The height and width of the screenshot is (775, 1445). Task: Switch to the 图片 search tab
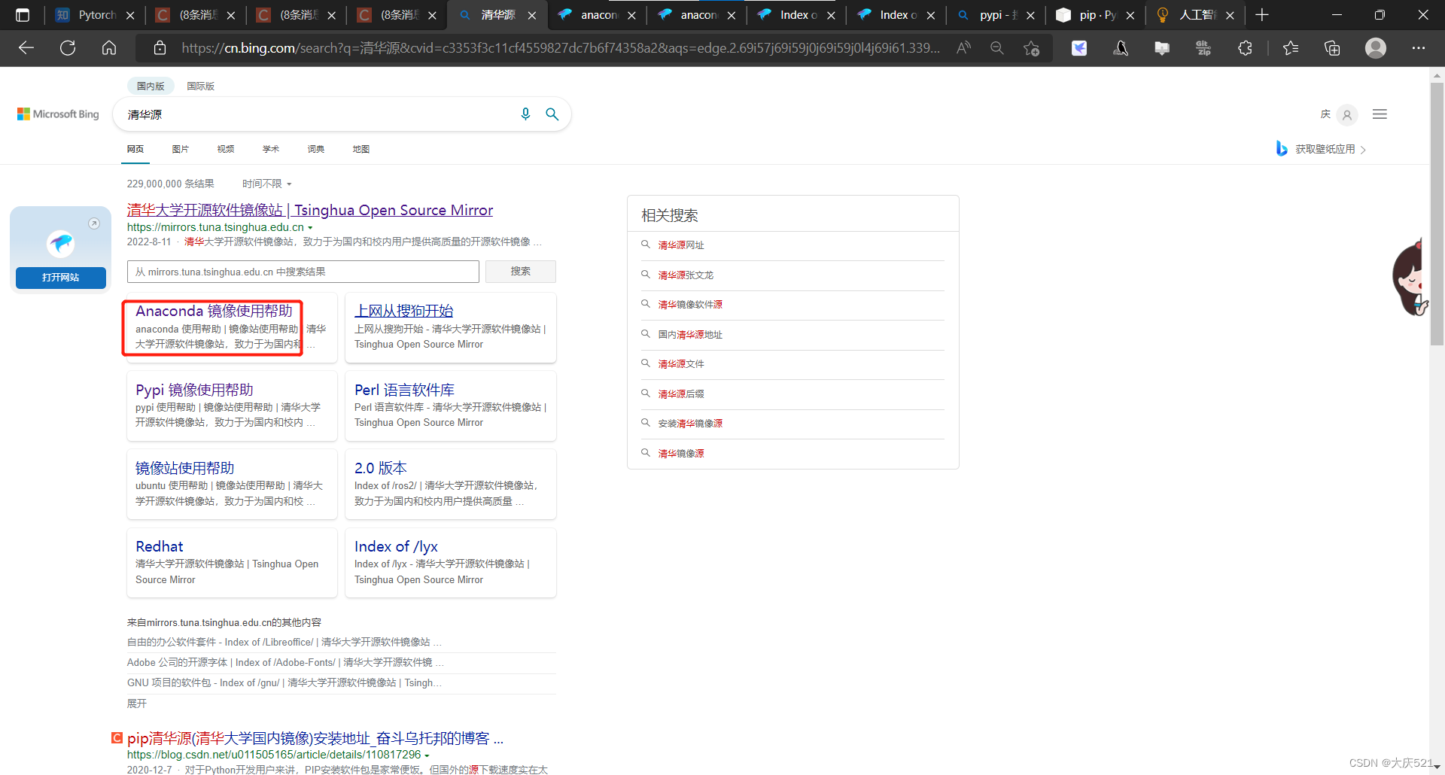pyautogui.click(x=181, y=148)
